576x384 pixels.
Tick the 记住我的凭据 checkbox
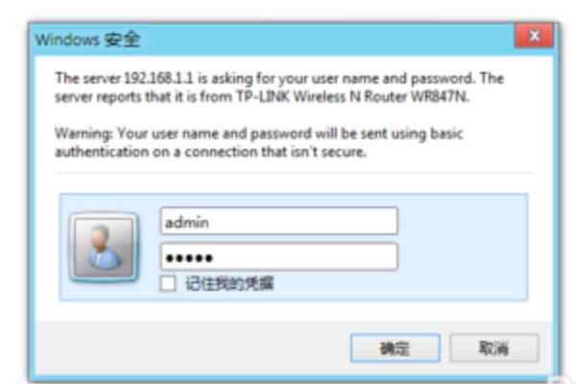[x=168, y=284]
